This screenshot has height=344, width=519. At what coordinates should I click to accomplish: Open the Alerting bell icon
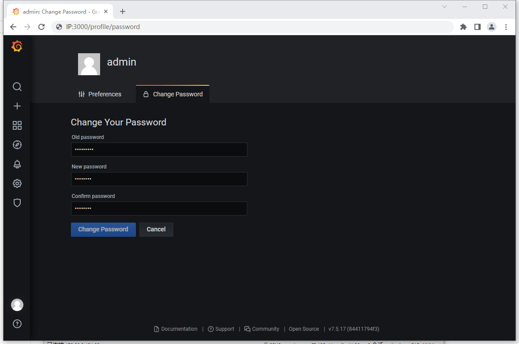coord(17,164)
